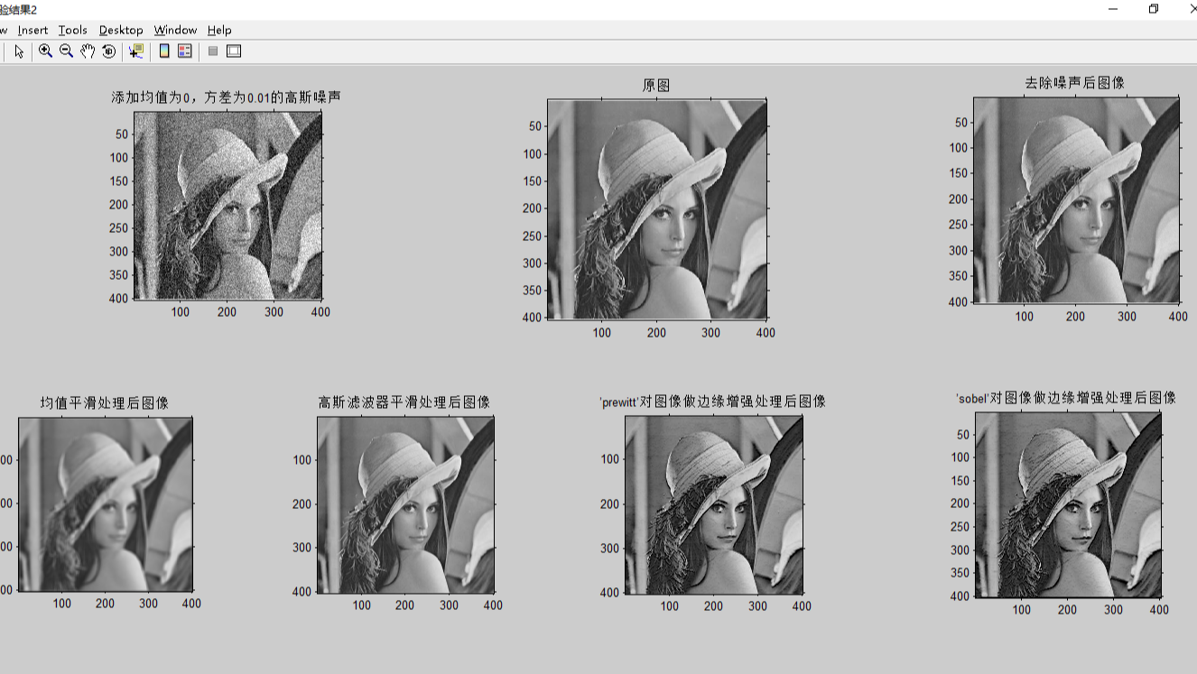Insert Colorbar from the toolbar

click(164, 51)
